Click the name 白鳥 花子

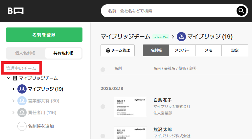(x=163, y=100)
